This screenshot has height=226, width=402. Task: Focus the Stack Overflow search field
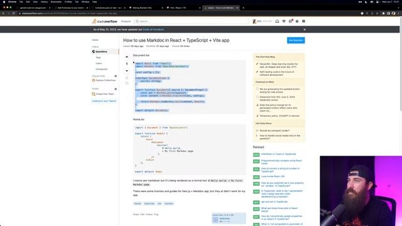pyautogui.click(x=192, y=21)
